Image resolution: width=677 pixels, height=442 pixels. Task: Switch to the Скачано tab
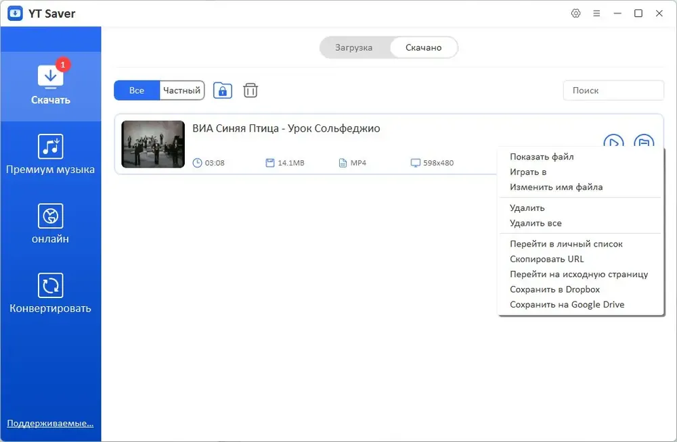(x=423, y=47)
